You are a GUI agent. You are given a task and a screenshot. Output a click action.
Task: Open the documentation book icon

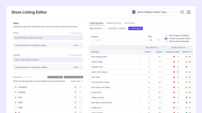click(x=182, y=12)
